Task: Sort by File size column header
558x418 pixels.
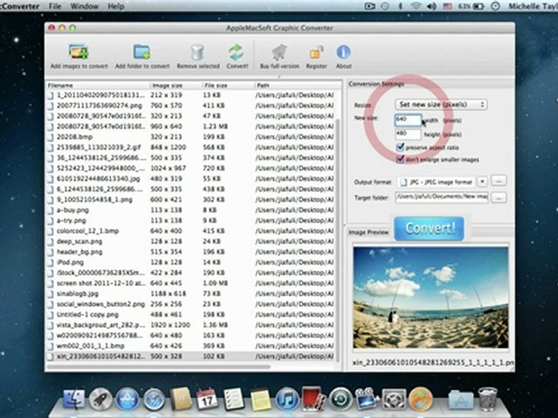Action: pos(229,85)
